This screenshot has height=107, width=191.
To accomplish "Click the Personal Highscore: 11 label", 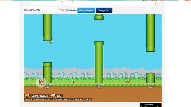I will click(x=43, y=99).
